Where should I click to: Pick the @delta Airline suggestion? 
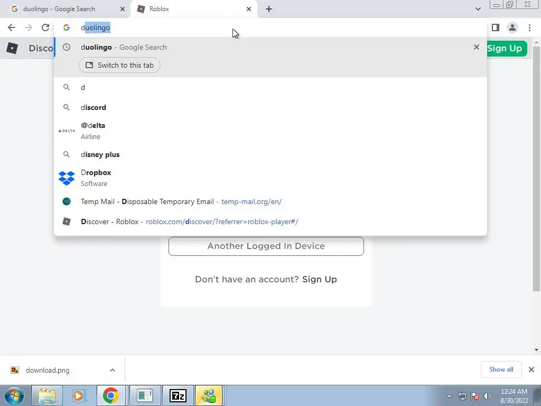(x=270, y=131)
